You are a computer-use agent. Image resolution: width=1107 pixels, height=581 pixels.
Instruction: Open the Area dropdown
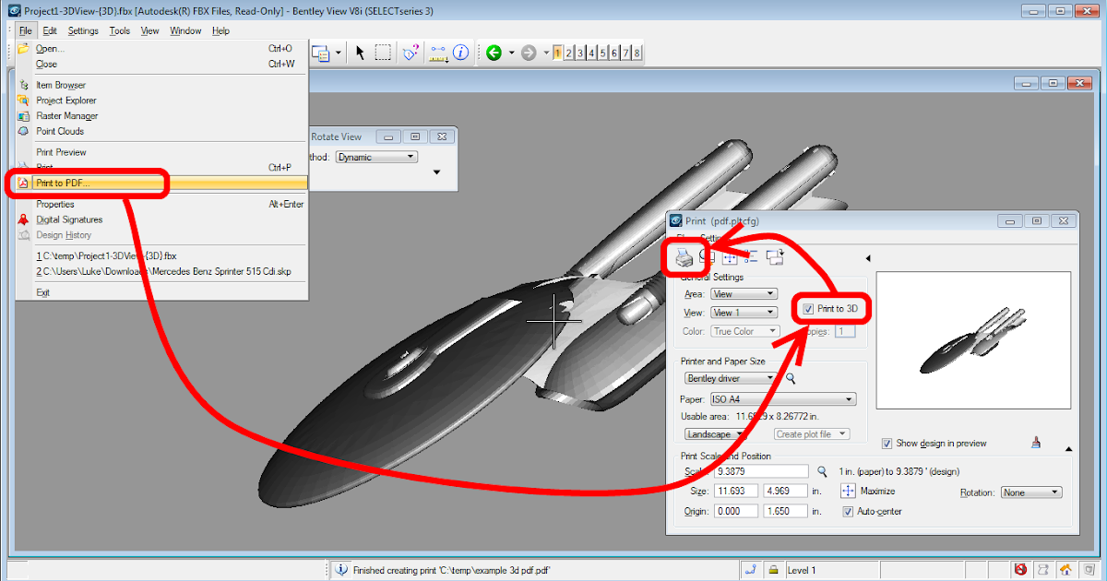[744, 294]
